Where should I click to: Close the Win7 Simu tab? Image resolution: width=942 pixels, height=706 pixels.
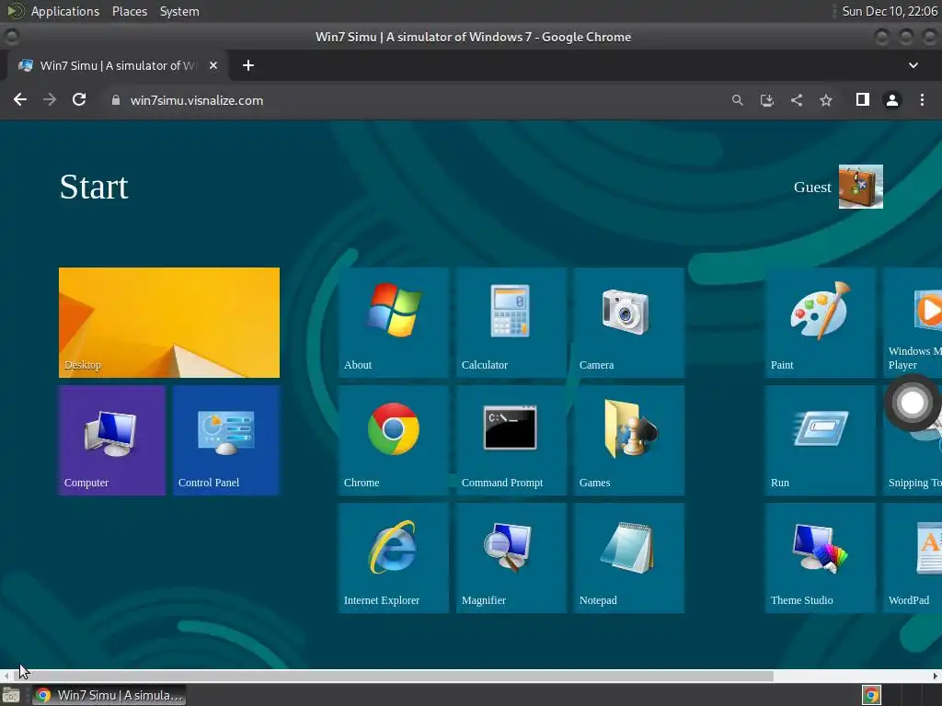pyautogui.click(x=213, y=65)
